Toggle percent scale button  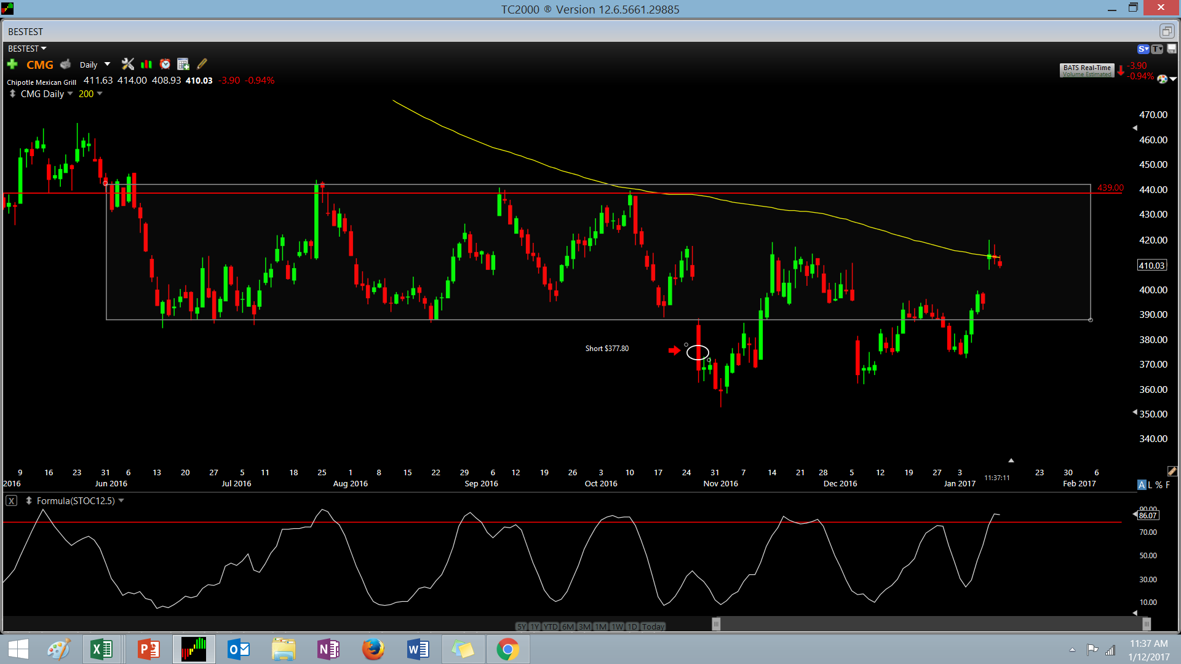tap(1159, 484)
